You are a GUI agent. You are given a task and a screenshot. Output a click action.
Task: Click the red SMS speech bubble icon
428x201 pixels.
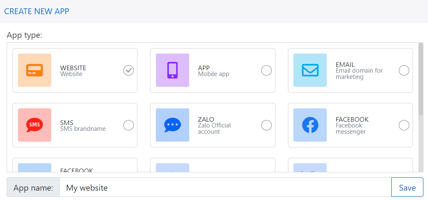pos(35,125)
